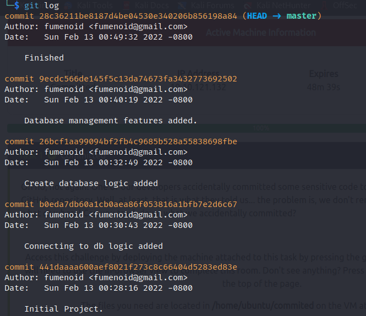Screen dimensions: 366x316
Task: Select commit hash 441daaaa600aef8021f273c8c66404d5283ed83e
Action: click(138, 267)
